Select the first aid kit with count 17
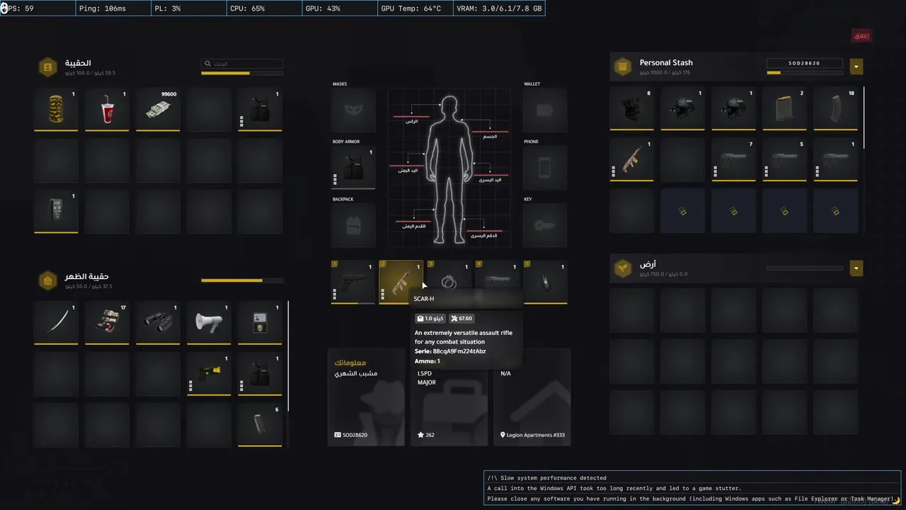Screen dimensions: 906x510 tap(107, 323)
